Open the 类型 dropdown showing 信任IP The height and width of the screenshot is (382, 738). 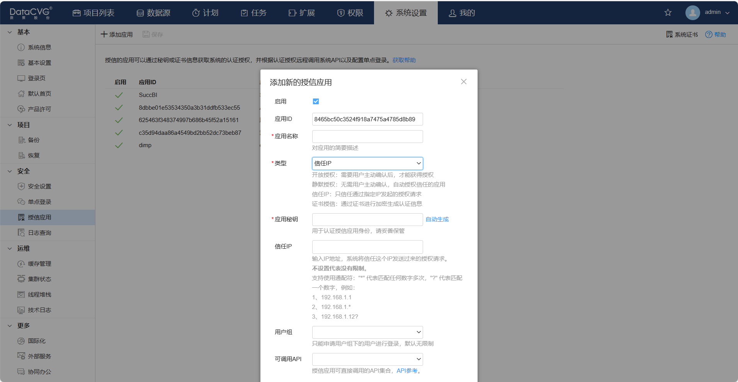[367, 163]
